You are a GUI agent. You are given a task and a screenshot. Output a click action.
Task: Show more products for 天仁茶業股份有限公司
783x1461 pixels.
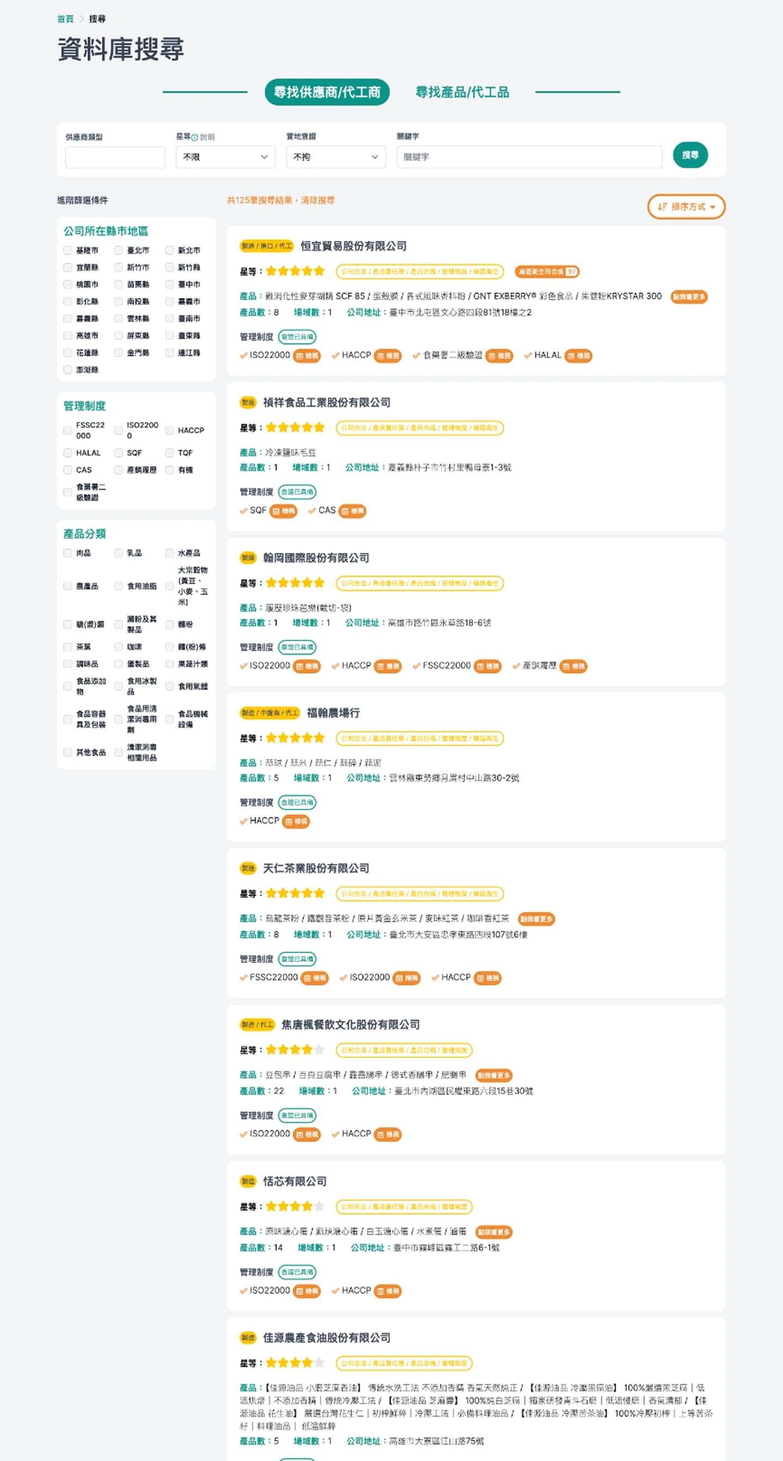click(x=536, y=919)
